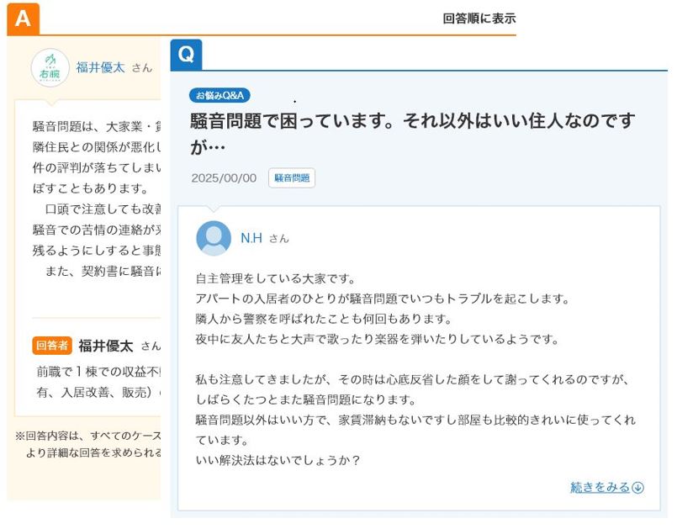Click N.H's blue user avatar
This screenshot has width=677, height=529.
(x=214, y=238)
